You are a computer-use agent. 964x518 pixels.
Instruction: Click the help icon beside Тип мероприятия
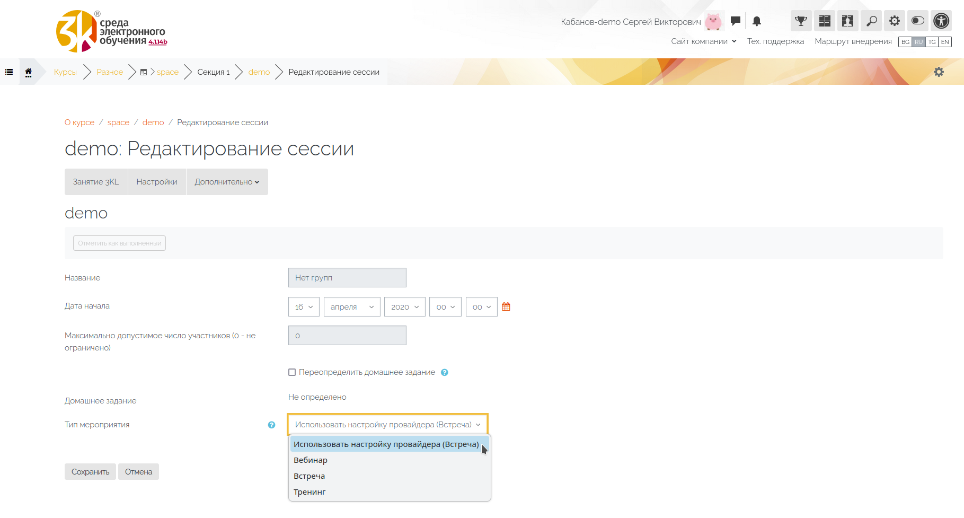coord(271,425)
